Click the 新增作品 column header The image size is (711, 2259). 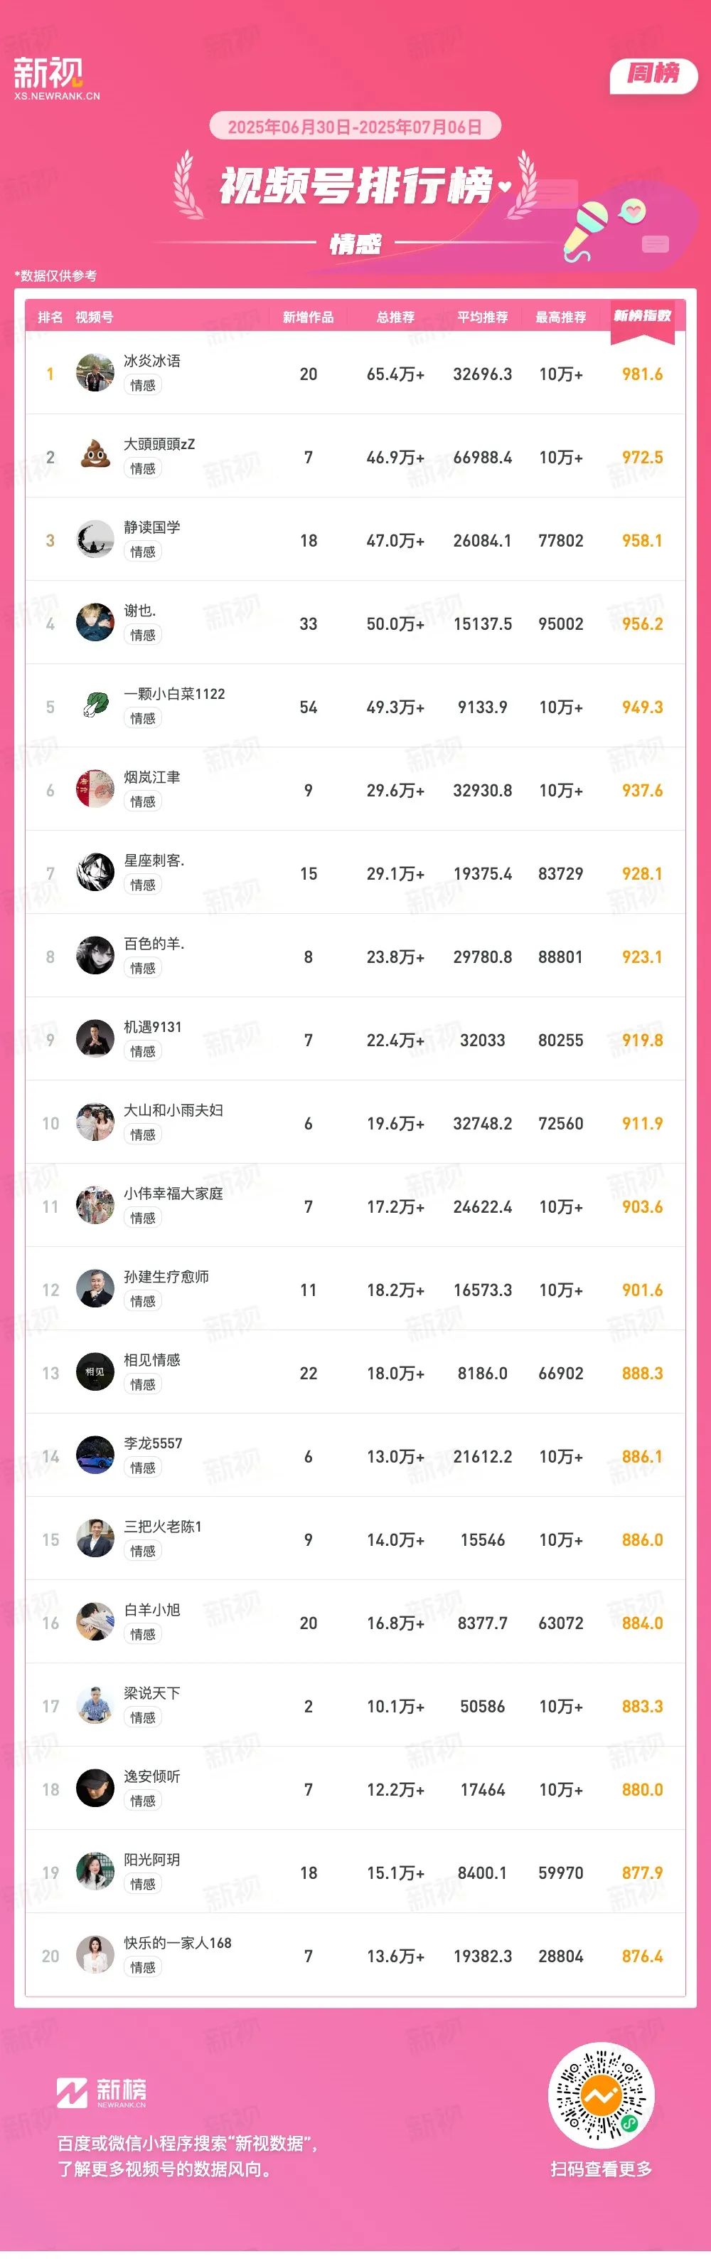click(x=308, y=317)
